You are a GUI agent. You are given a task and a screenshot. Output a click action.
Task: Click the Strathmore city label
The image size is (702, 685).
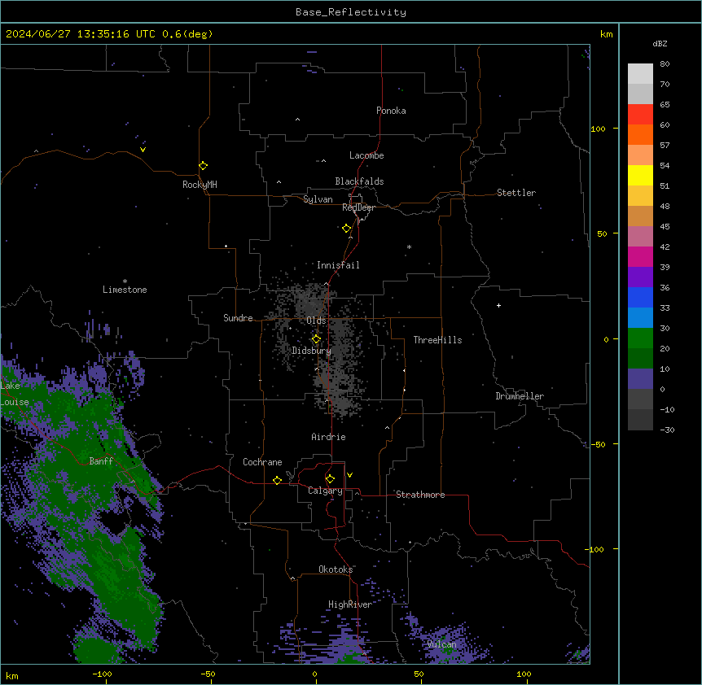pyautogui.click(x=420, y=495)
